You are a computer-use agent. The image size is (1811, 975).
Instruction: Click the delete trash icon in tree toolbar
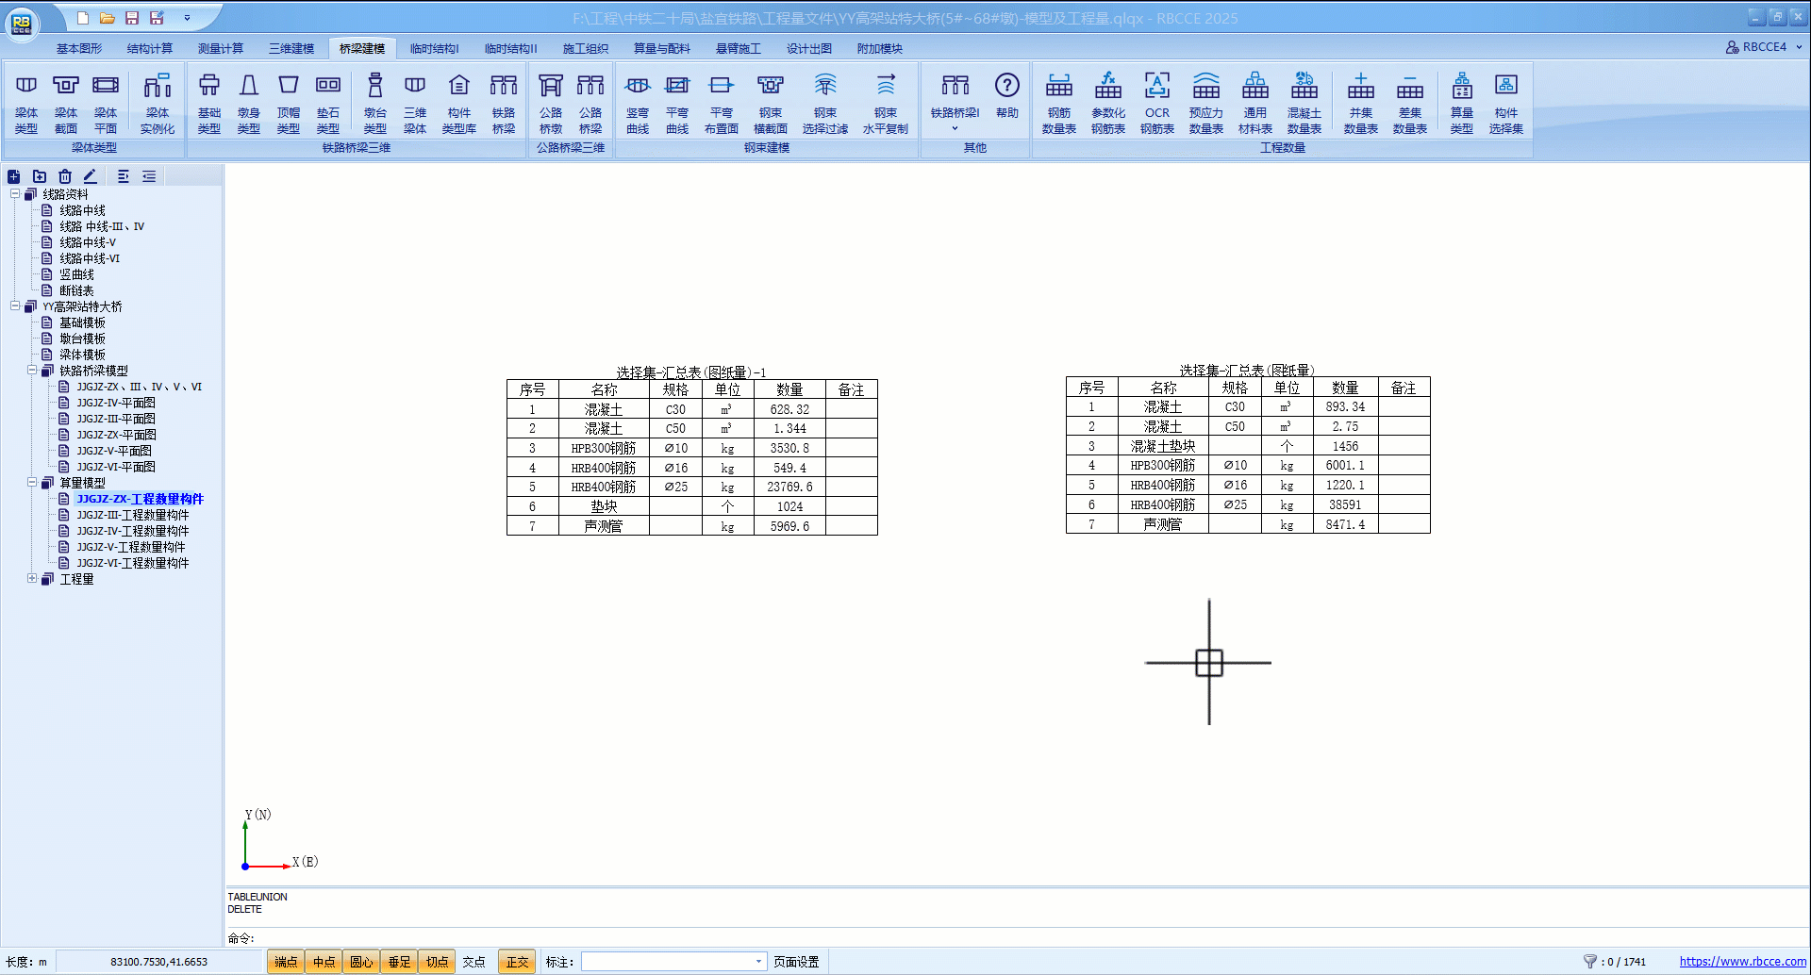coord(65,176)
